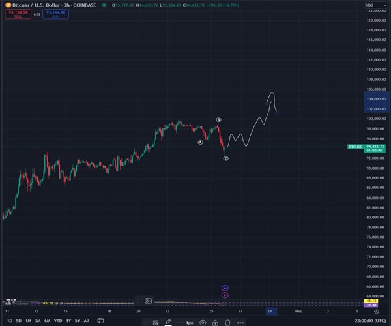Screen dimensions: 391x326
Task: Click the RSI indicator legend label
Action: point(17,303)
